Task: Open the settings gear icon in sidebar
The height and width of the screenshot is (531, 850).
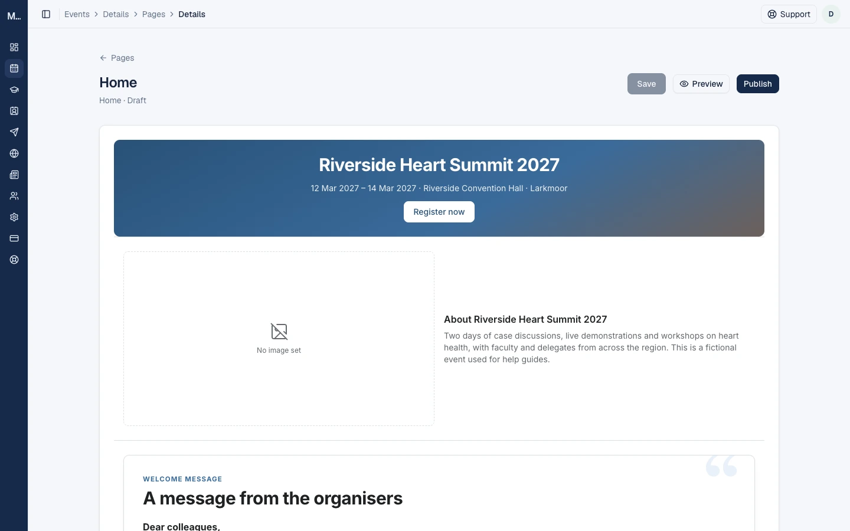Action: pyautogui.click(x=14, y=217)
